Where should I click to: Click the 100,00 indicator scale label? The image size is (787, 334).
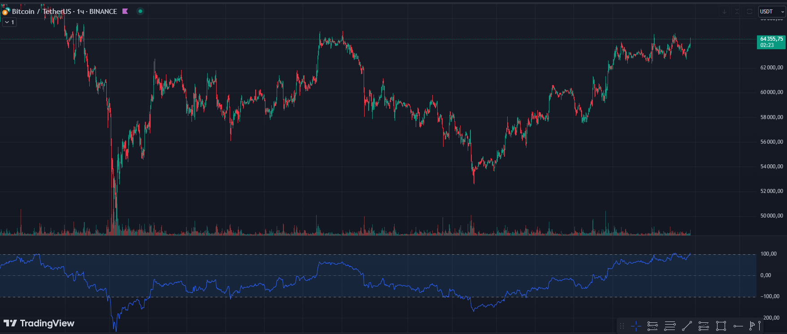click(x=769, y=254)
